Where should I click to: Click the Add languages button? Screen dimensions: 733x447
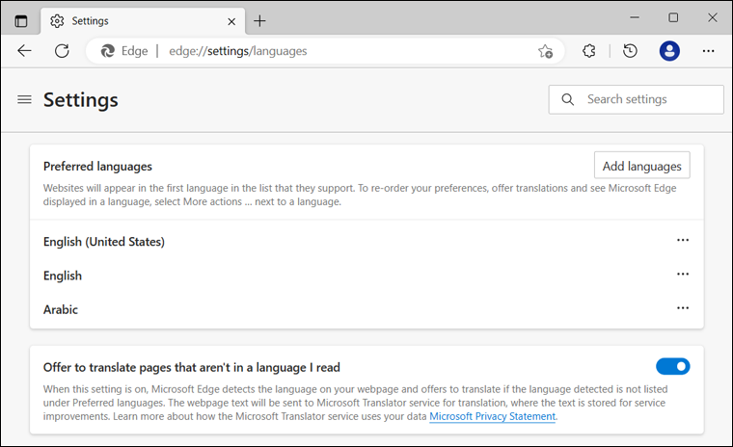(641, 166)
